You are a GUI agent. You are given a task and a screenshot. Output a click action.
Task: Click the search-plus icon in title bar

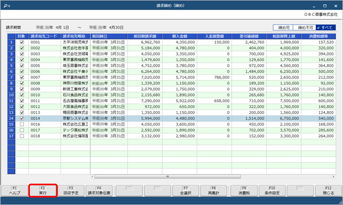(x=7, y=6)
